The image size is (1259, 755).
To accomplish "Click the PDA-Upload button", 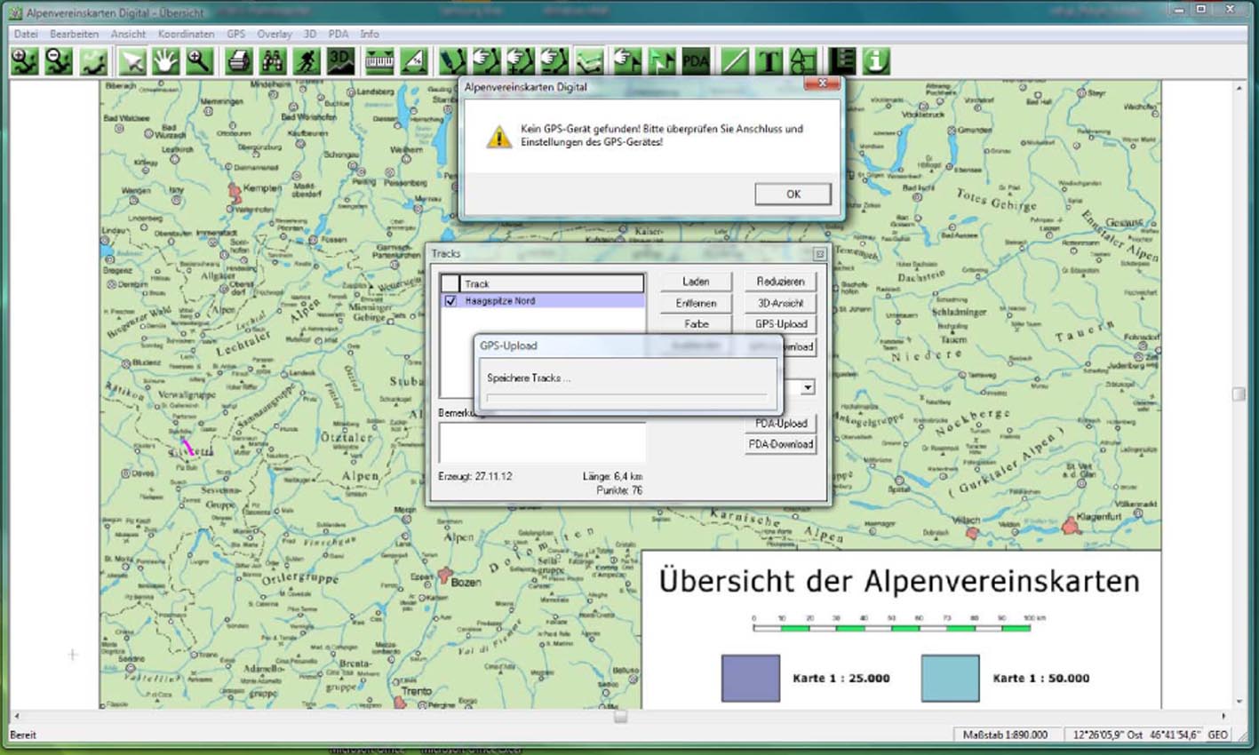I will (780, 423).
